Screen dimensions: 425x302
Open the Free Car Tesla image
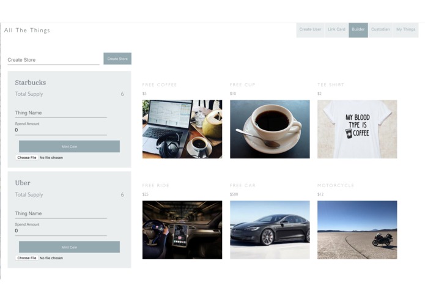click(270, 230)
